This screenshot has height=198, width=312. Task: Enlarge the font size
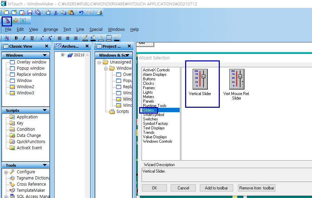click(50, 38)
